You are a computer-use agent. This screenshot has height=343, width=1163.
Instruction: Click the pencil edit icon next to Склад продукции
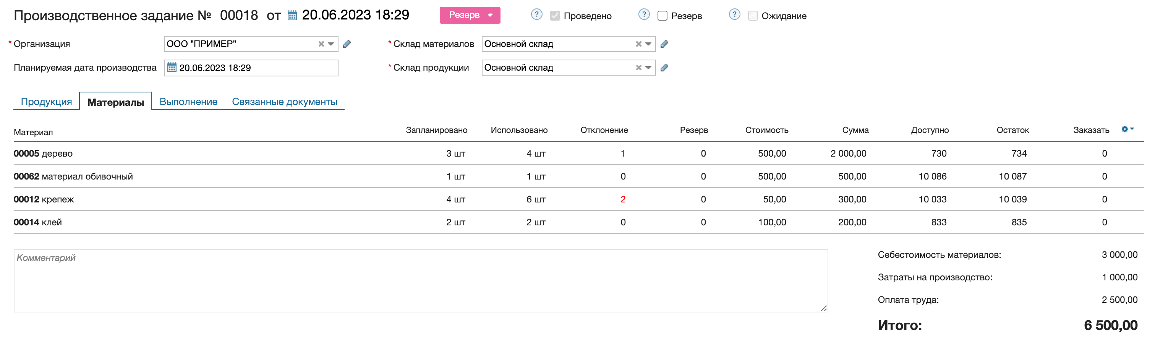(x=664, y=68)
